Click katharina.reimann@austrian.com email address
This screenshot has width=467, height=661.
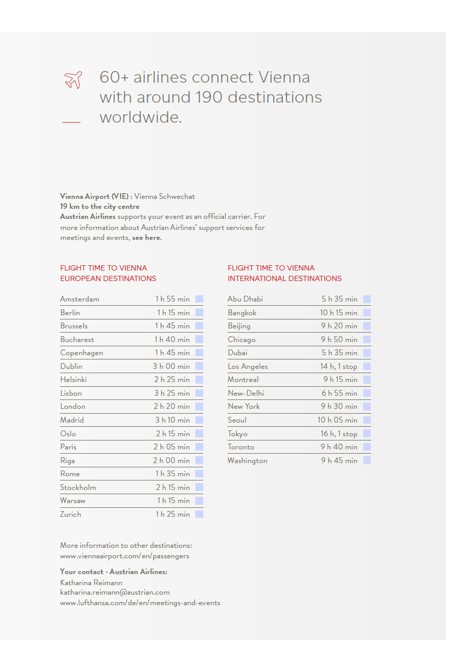[115, 593]
